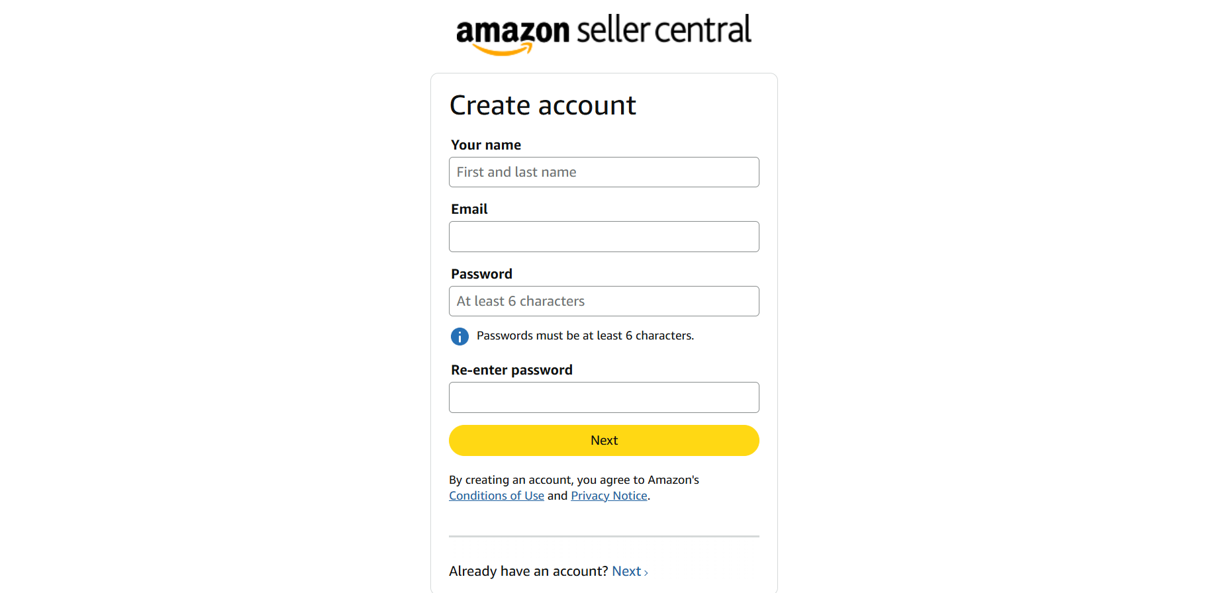Click the "Email" field label

pyautogui.click(x=469, y=209)
